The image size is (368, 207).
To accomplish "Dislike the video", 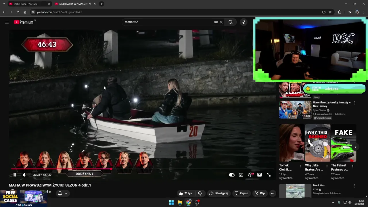I will (200, 193).
